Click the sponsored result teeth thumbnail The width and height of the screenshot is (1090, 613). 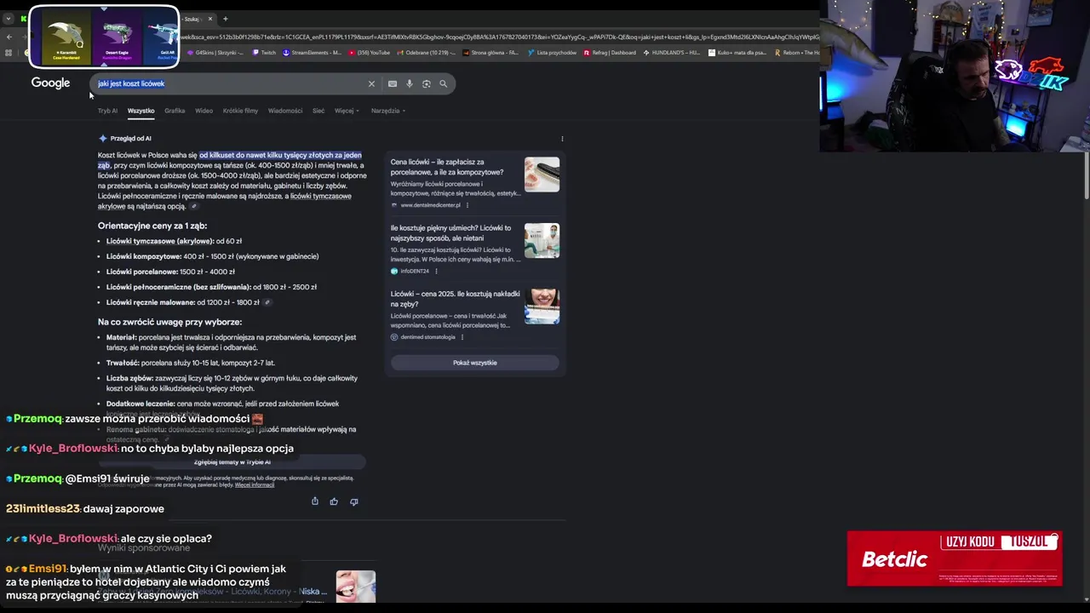coord(355,587)
